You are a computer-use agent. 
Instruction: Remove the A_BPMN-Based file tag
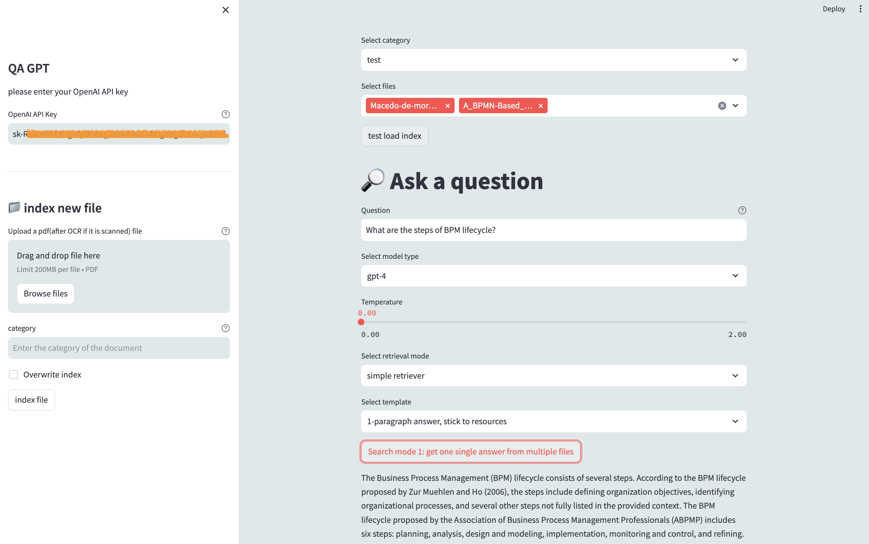[x=541, y=106]
